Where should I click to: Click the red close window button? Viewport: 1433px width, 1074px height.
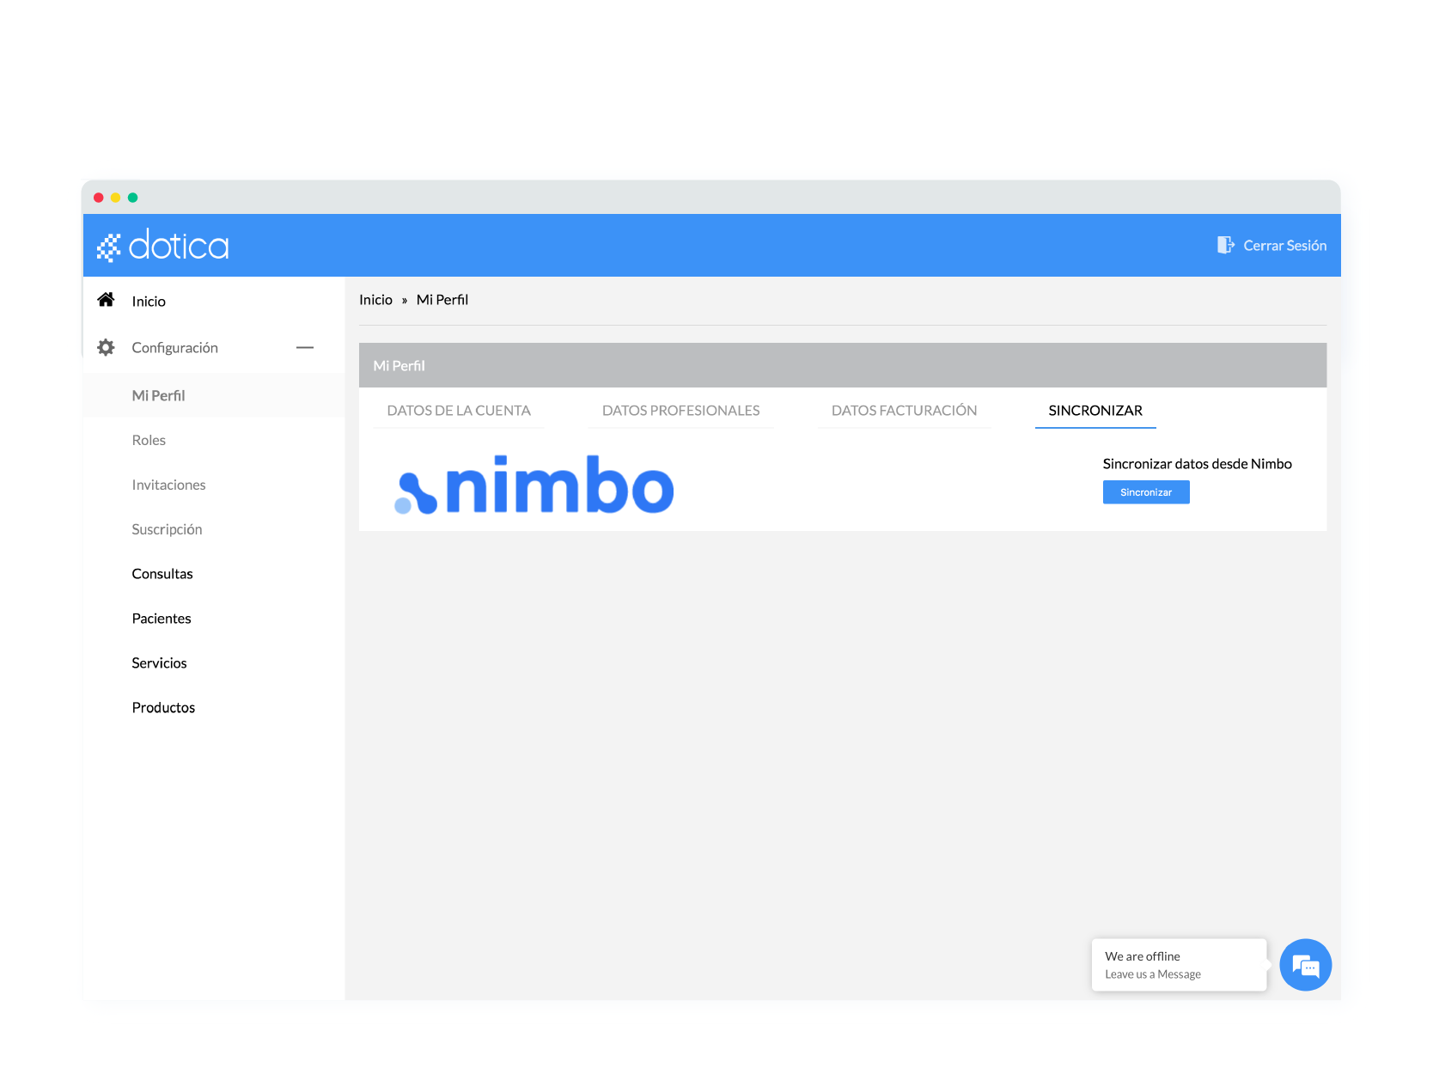pos(99,198)
